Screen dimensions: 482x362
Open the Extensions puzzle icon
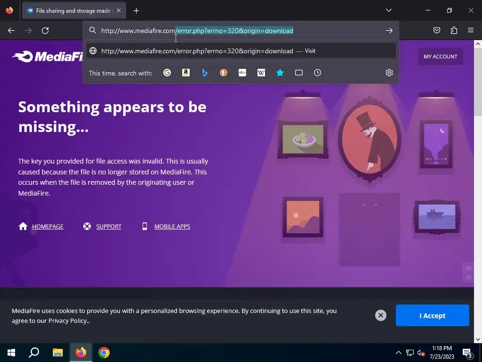pos(454,30)
